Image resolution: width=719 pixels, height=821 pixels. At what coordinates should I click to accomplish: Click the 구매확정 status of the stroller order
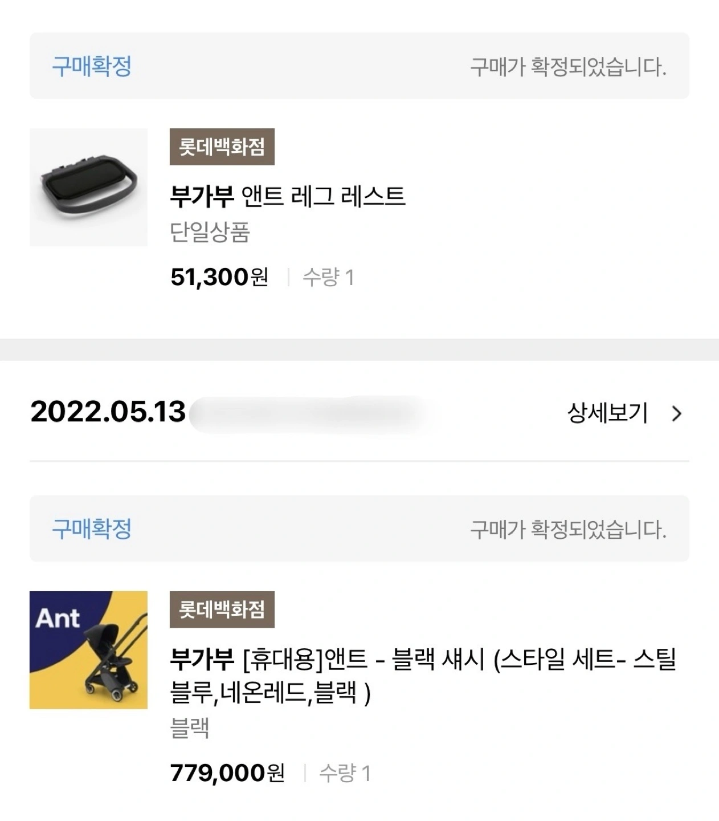[92, 529]
